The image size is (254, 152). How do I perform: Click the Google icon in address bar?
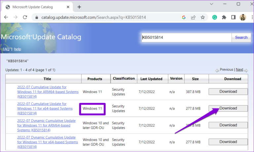point(184,17)
